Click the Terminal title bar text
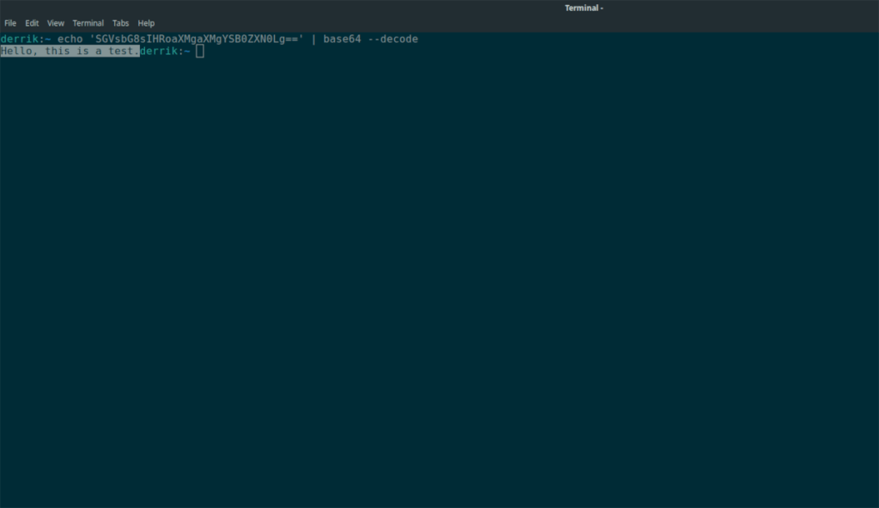 point(584,8)
